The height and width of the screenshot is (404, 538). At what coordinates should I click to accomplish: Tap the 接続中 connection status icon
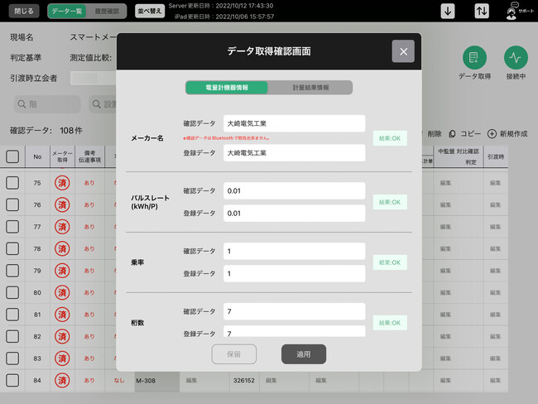[x=516, y=58]
